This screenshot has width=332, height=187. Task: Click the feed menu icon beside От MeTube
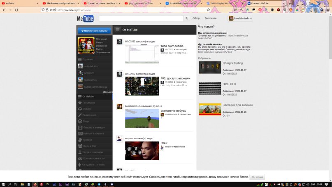118,30
